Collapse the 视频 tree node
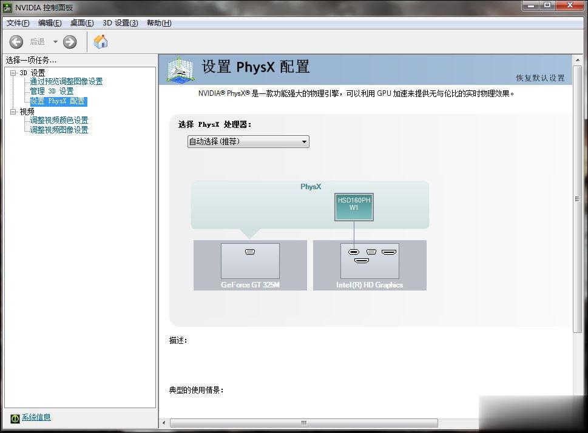The height and width of the screenshot is (433, 588). [x=13, y=112]
